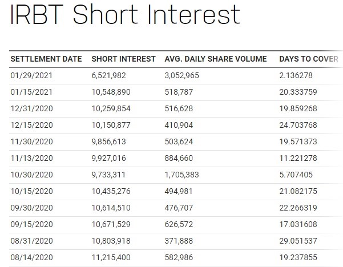Select the 08/31/2020 settlement date cell
Viewport: 343px width, 267px height.
pos(32,241)
